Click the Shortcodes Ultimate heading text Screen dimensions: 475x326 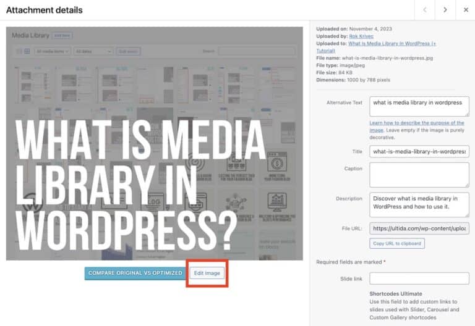(396, 294)
